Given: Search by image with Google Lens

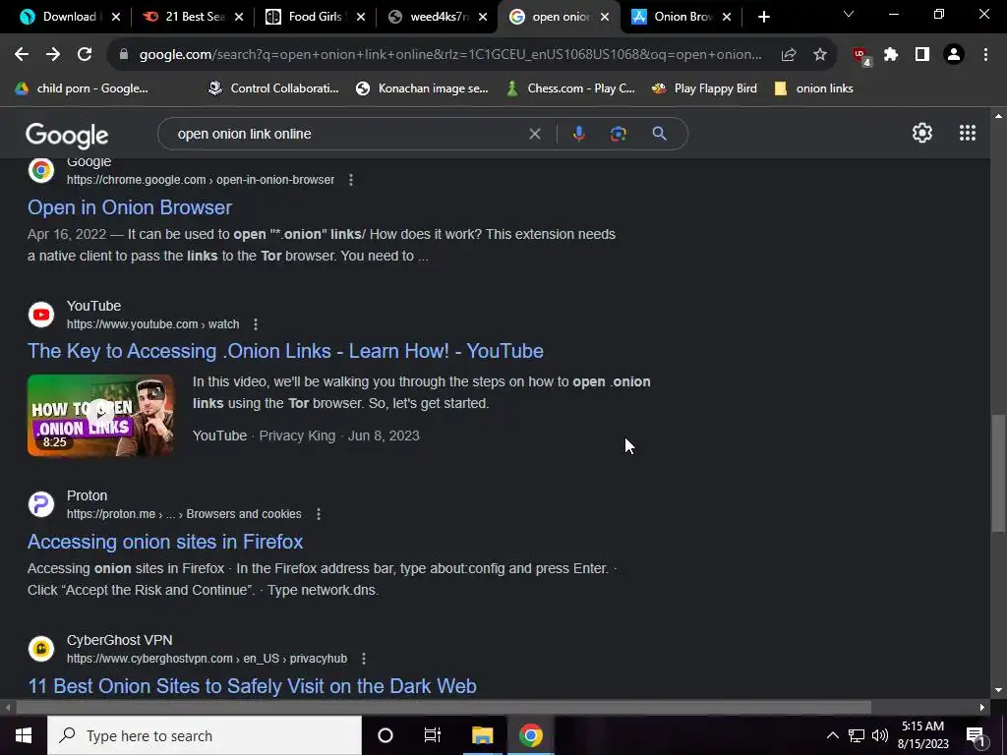Looking at the screenshot, I should (618, 134).
